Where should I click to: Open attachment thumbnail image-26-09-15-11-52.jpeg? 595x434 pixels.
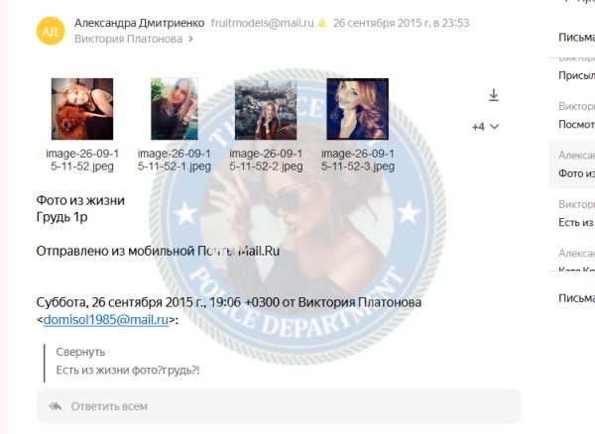(82, 109)
